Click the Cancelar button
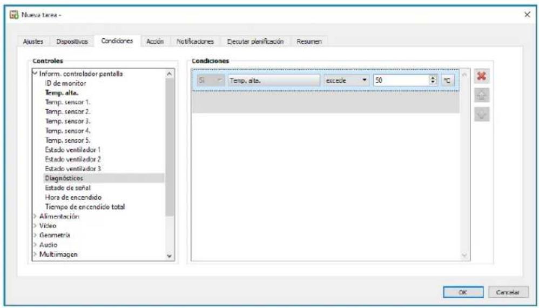Image resolution: width=539 pixels, height=308 pixels. pyautogui.click(x=509, y=292)
